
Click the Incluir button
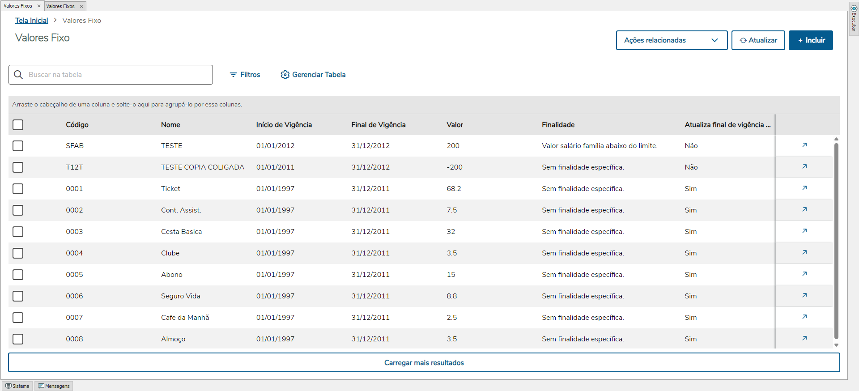click(x=811, y=40)
